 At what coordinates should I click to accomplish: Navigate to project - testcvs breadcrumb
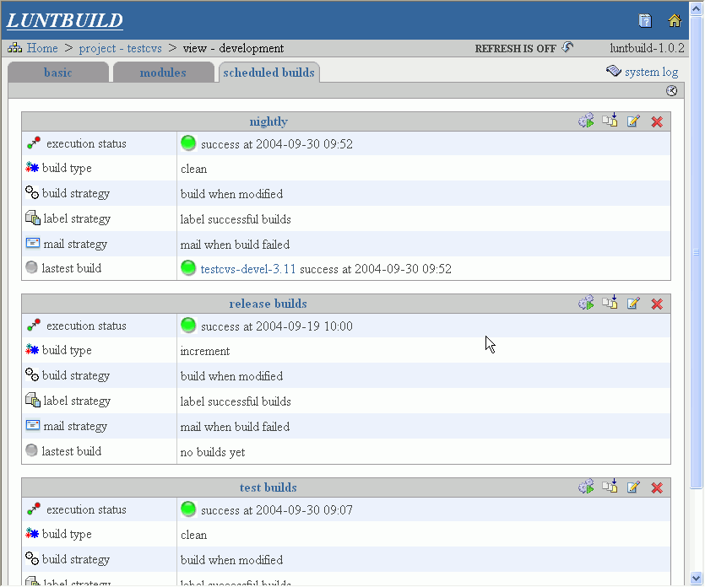[120, 48]
